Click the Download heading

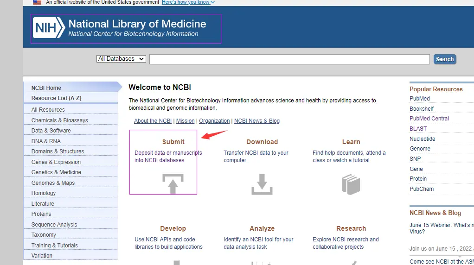point(262,142)
